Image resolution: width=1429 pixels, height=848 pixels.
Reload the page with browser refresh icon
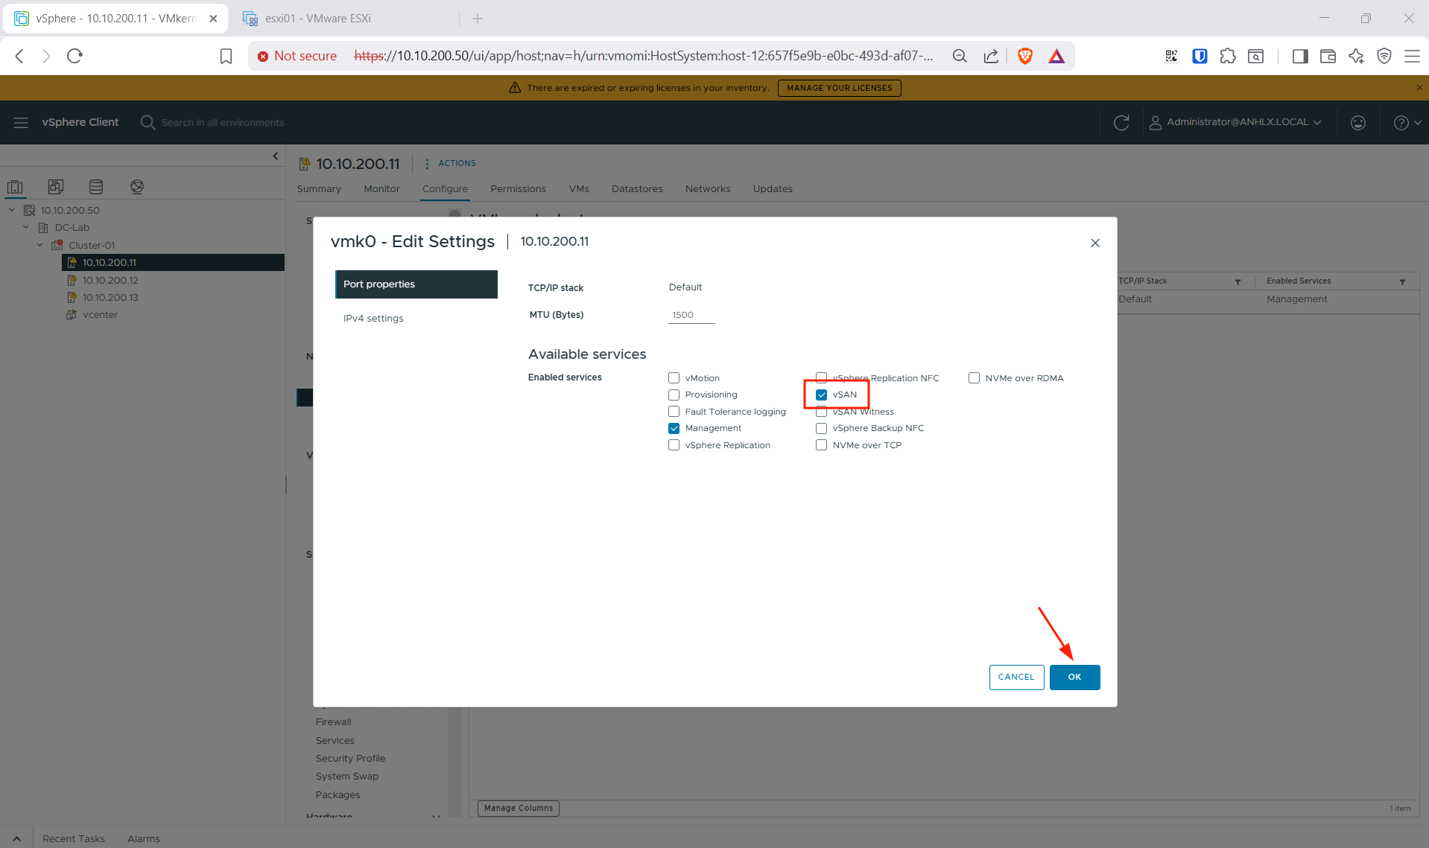pyautogui.click(x=75, y=56)
